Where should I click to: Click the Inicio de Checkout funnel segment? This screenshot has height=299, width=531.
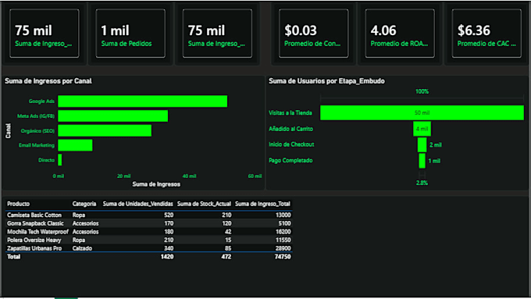(422, 144)
